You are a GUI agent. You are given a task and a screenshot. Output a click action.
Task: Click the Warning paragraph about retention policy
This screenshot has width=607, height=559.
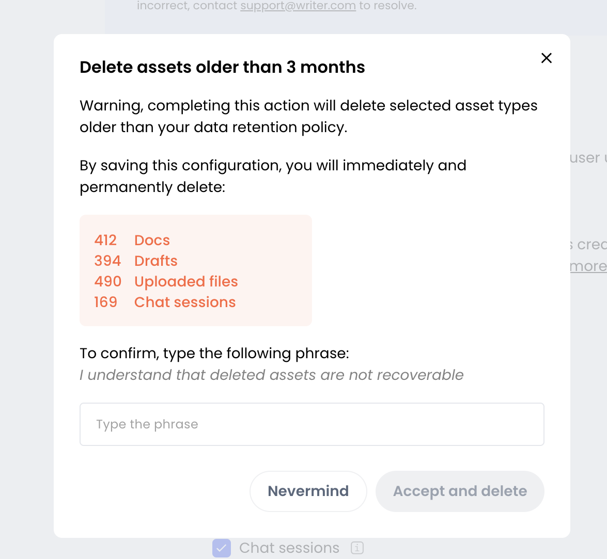308,116
